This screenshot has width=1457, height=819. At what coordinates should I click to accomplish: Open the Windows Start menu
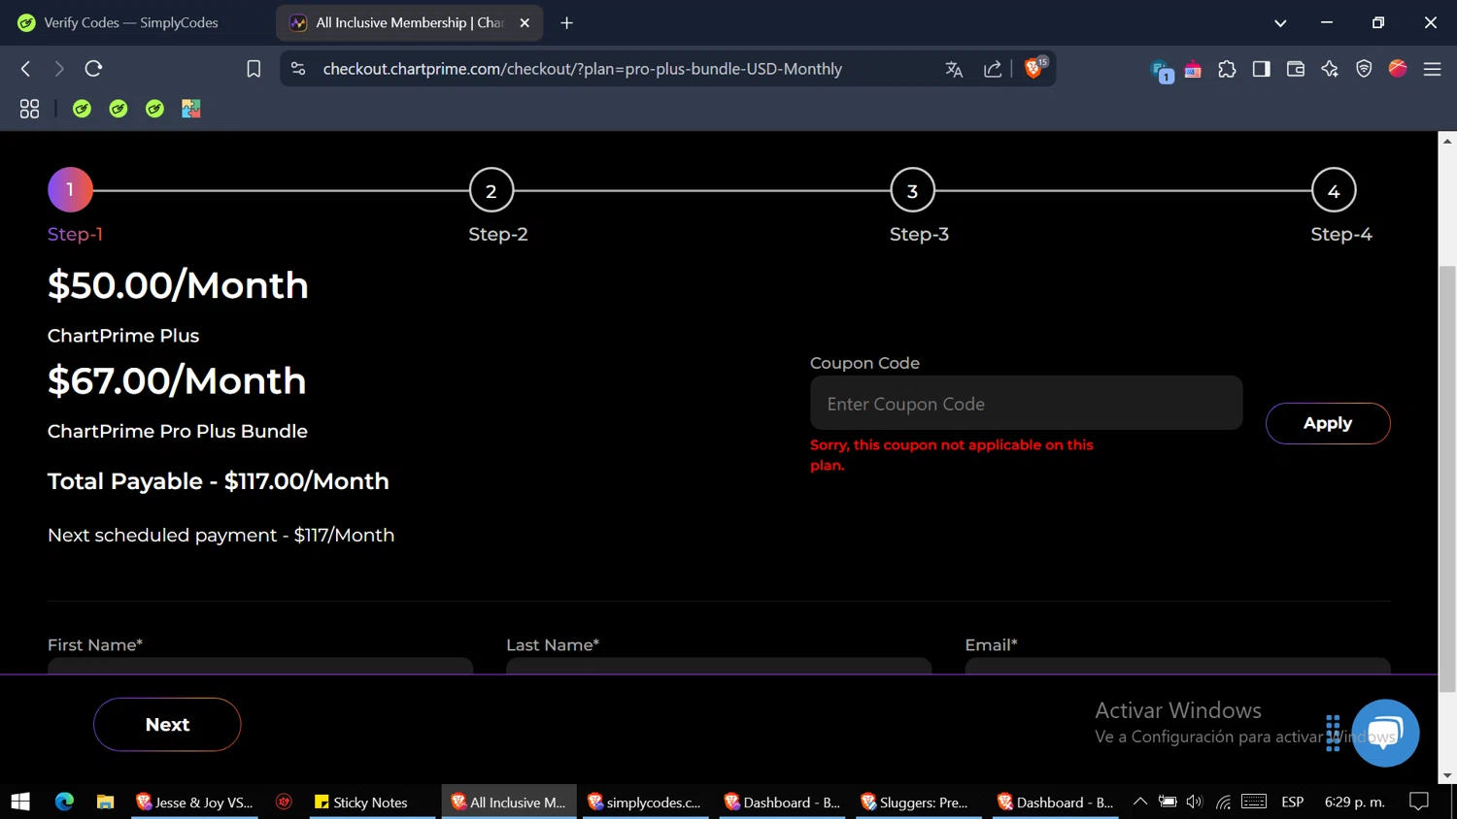20,802
